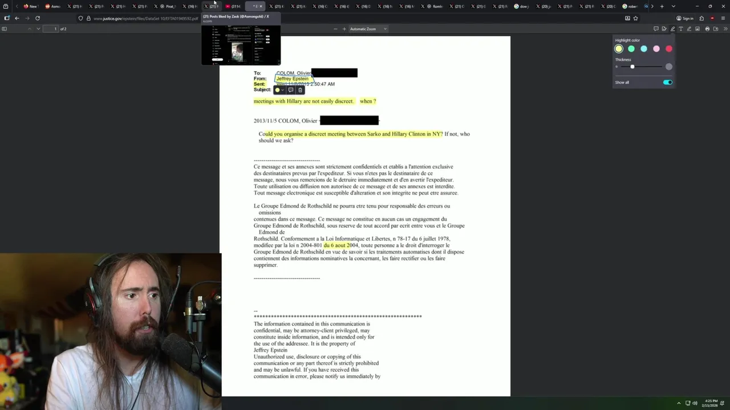Open the extensions puzzle icon
Image resolution: width=730 pixels, height=410 pixels.
coord(701,18)
